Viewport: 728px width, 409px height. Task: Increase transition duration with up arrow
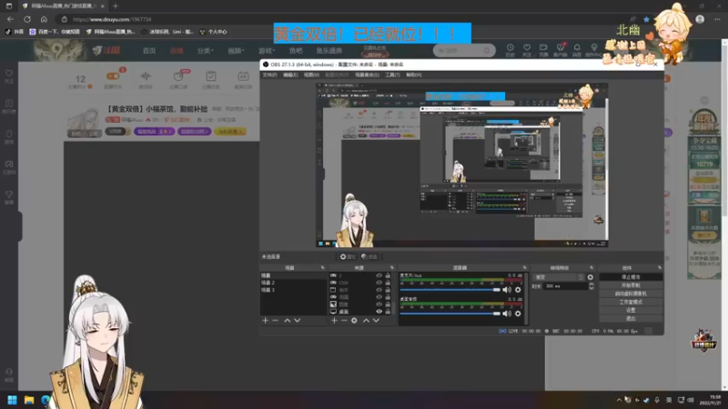591,284
